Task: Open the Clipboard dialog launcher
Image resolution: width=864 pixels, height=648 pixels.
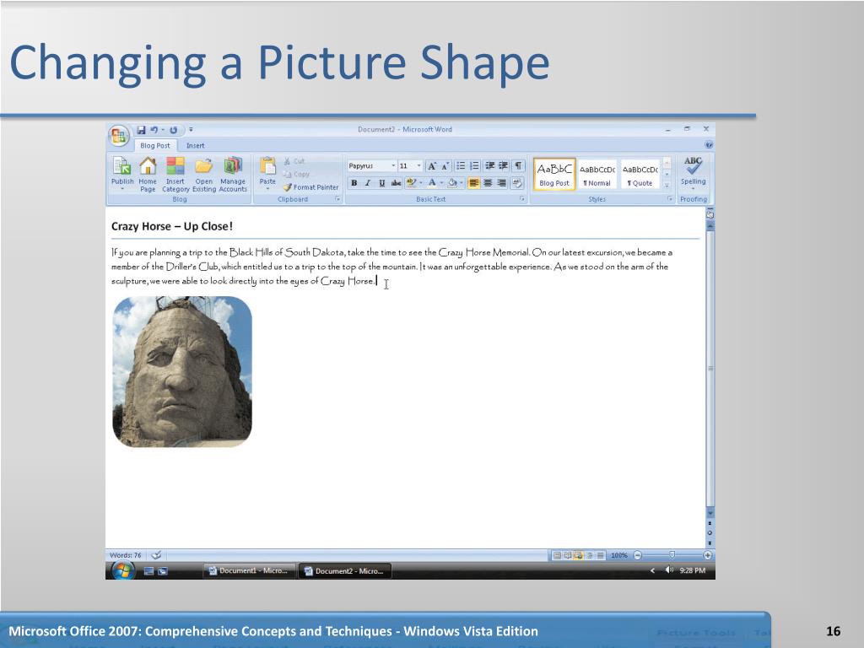Action: point(337,199)
